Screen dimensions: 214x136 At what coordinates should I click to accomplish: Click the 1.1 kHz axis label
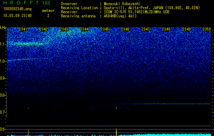(3, 44)
